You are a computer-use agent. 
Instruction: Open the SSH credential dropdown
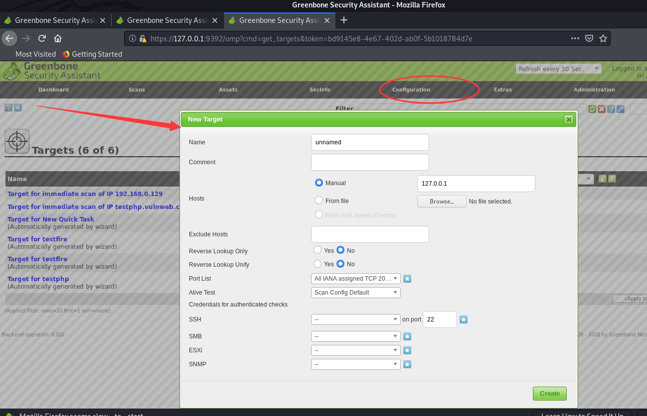[x=356, y=319]
